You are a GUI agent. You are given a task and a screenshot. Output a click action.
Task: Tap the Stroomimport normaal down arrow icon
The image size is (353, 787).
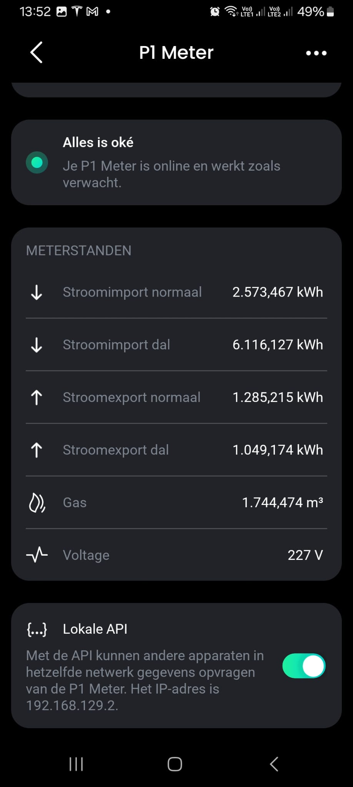click(x=37, y=292)
